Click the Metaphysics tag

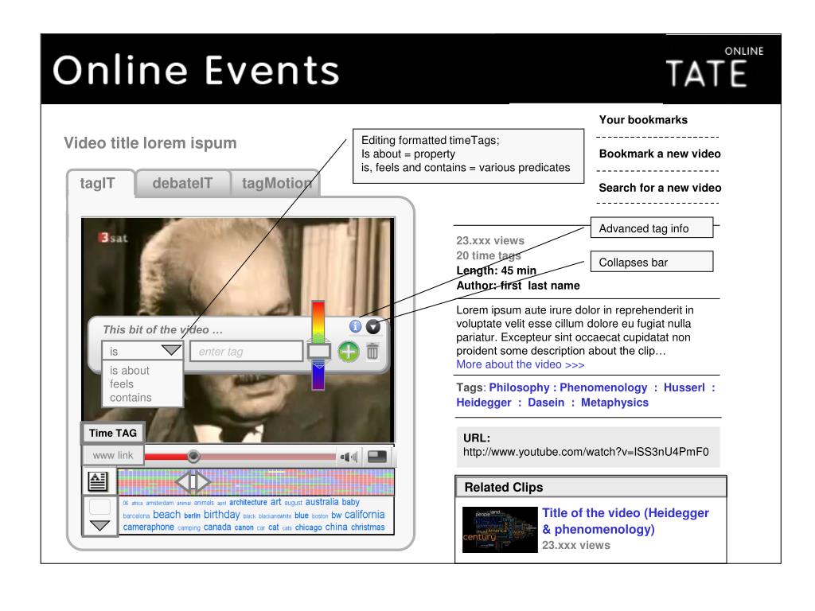point(615,403)
